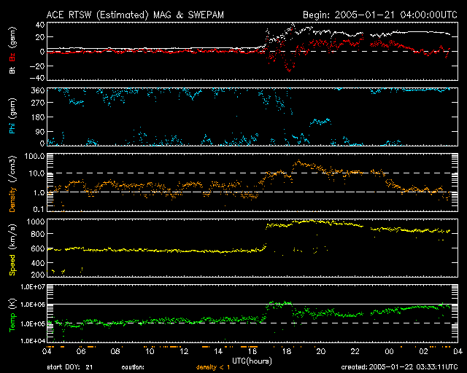This screenshot has width=467, height=373.
Task: Click the 1.0E+07 tick on Temp axis
Action: click(31, 286)
